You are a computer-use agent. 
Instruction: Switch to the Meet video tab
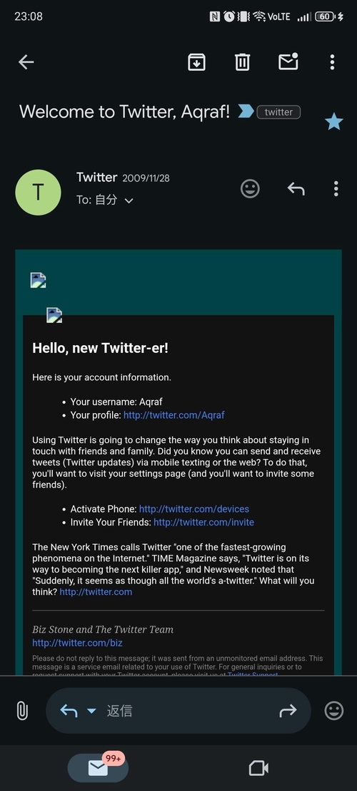[258, 768]
